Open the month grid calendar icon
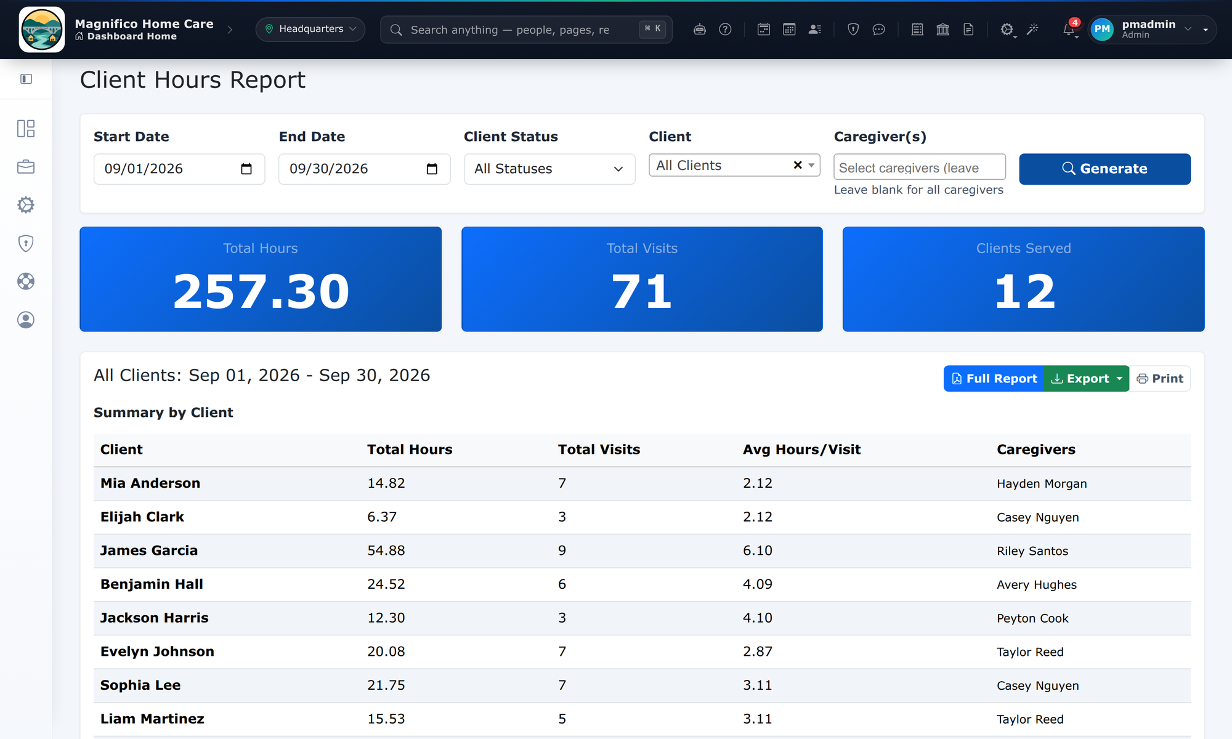Viewport: 1232px width, 739px height. pyautogui.click(x=789, y=29)
